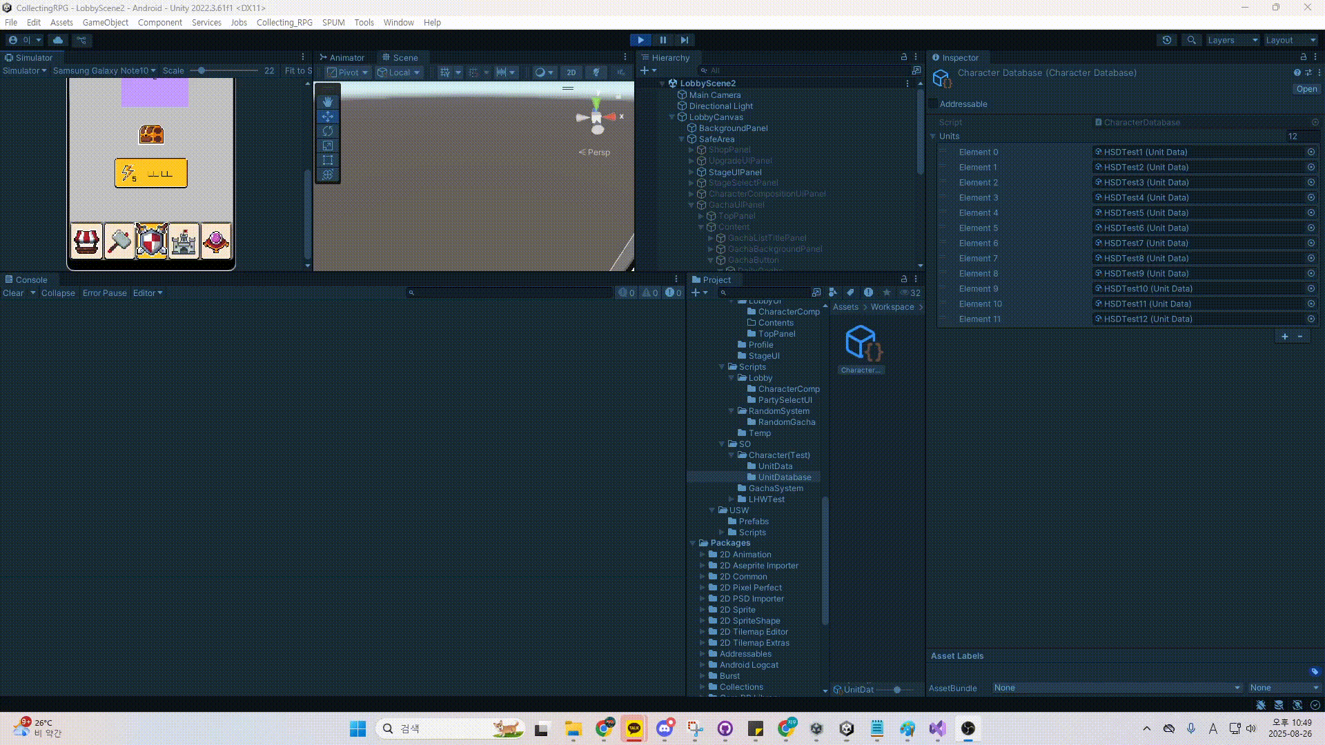This screenshot has width=1325, height=745.
Task: Toggle 2D view mode in Scene
Action: click(571, 72)
